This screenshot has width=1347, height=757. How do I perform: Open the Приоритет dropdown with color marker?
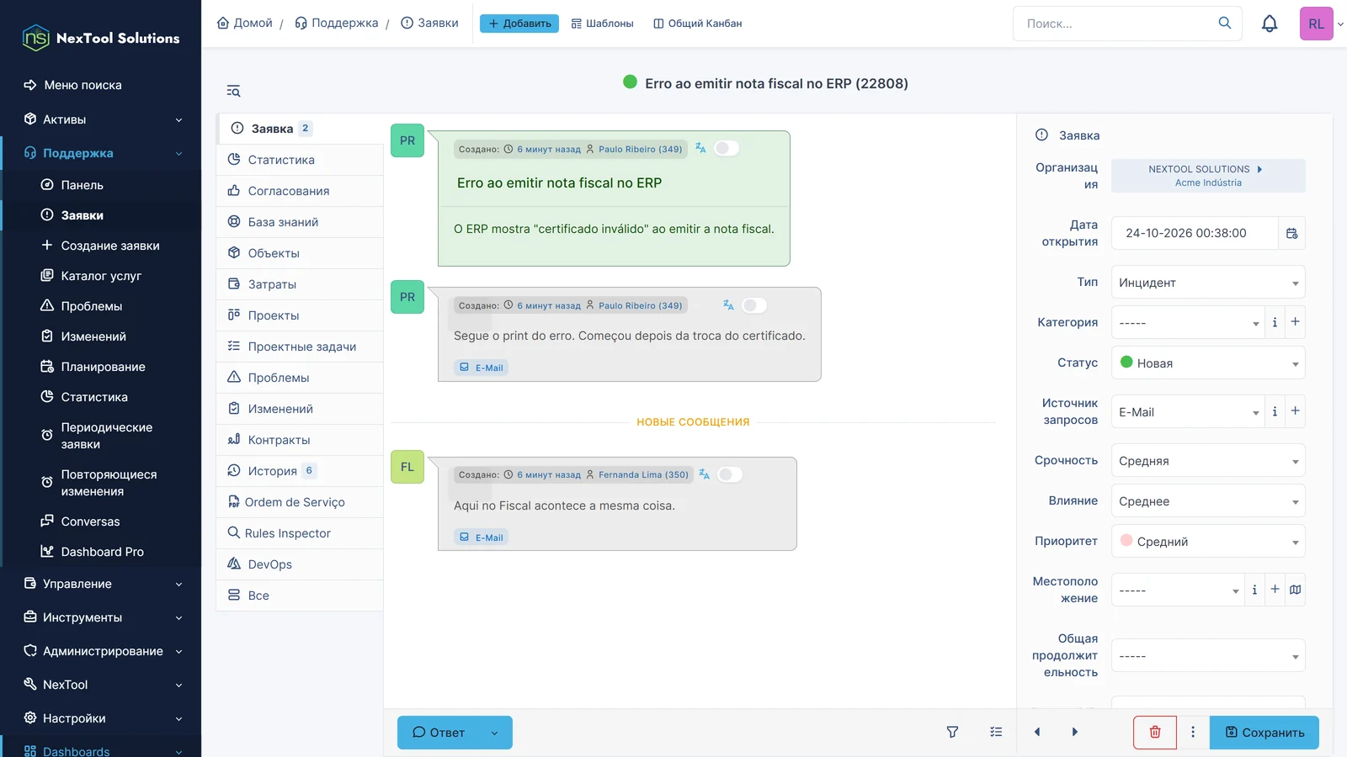(x=1208, y=542)
